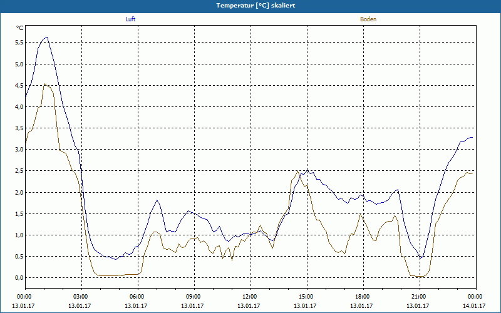Screen dimensions: 501x313
Task: Click the 3,5 y-axis value
Action: [19, 128]
